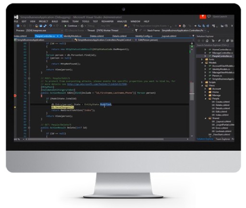
Task: Switch to Team Explorer tab
Action: tap(222, 139)
